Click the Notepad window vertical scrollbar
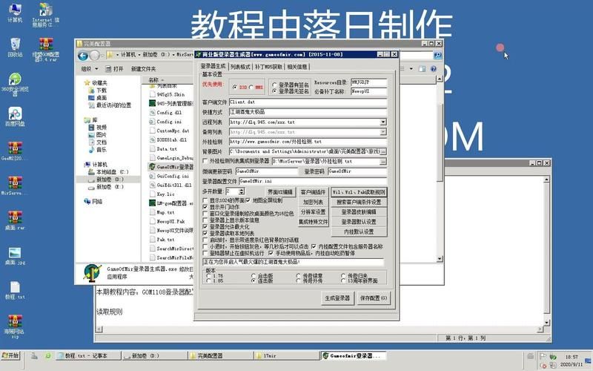This screenshot has width=593, height=371. (x=546, y=251)
